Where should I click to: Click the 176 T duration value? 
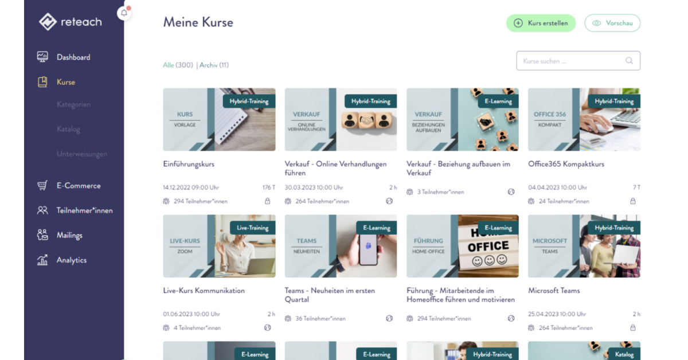[x=269, y=187]
